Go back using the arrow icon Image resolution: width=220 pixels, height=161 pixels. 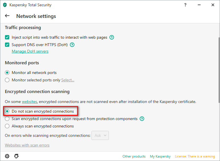click(7, 16)
